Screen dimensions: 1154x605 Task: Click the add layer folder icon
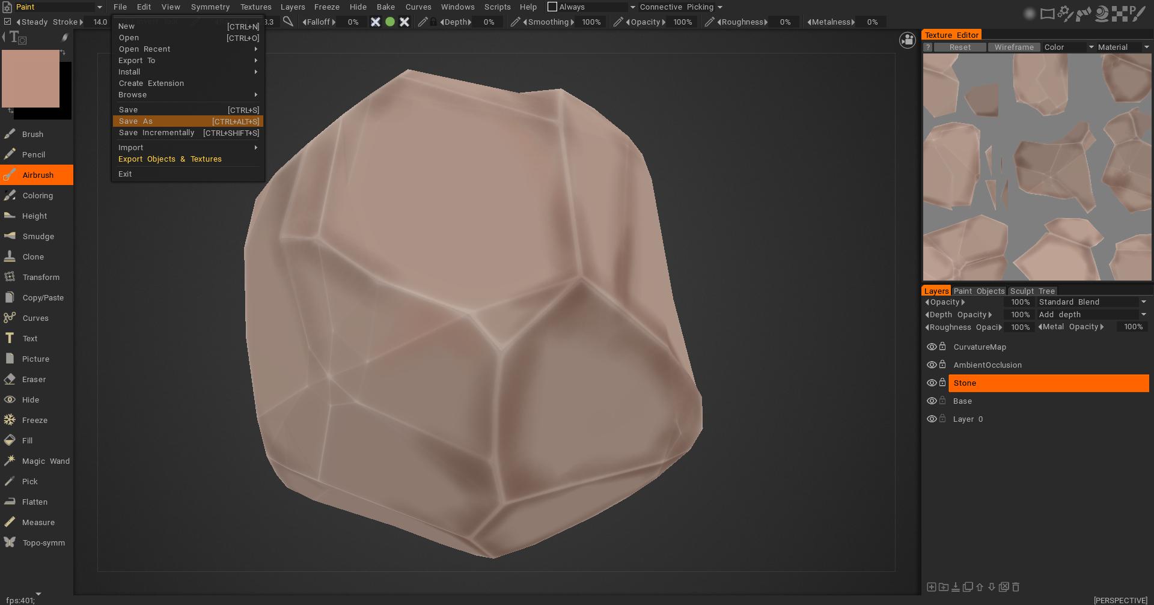click(x=943, y=587)
